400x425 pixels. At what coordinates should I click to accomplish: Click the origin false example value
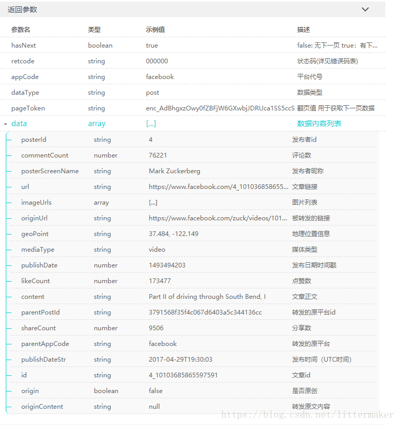(x=156, y=391)
